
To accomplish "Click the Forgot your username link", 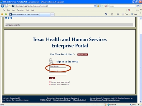I will tap(60, 82).
